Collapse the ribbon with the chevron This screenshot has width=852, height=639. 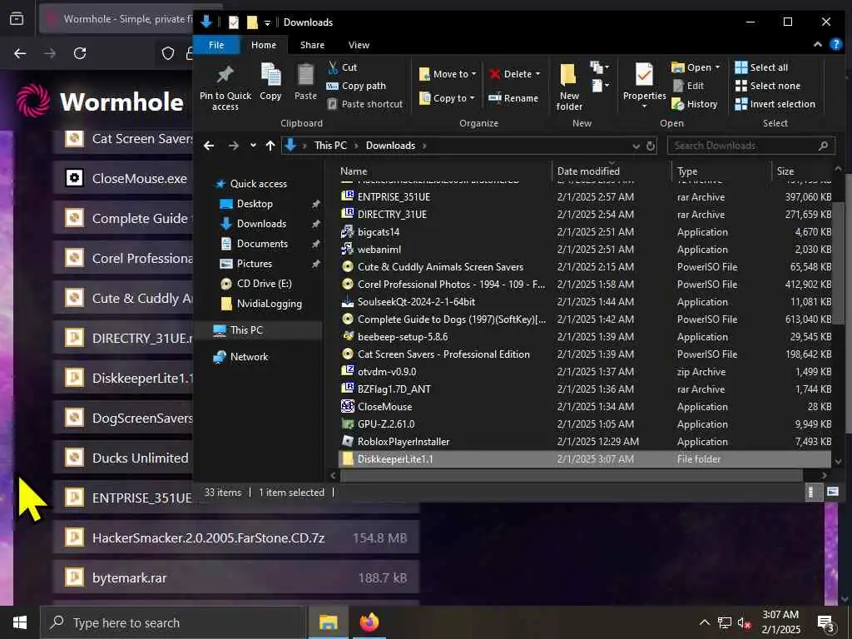click(817, 45)
